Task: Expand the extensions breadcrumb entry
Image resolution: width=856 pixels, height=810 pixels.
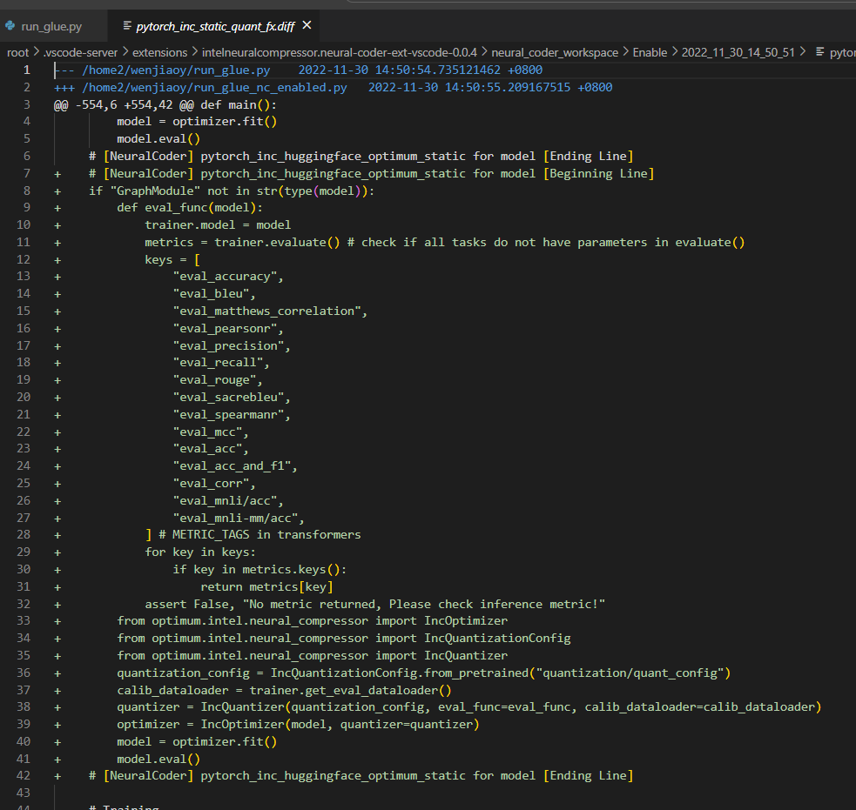Action: tap(160, 52)
